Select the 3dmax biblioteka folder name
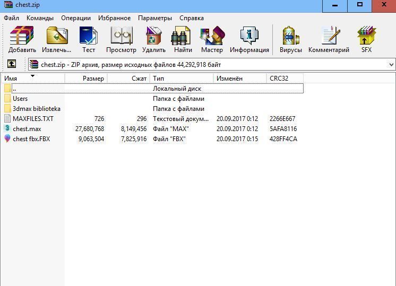Screen dimensions: 396x286 tap(37, 109)
